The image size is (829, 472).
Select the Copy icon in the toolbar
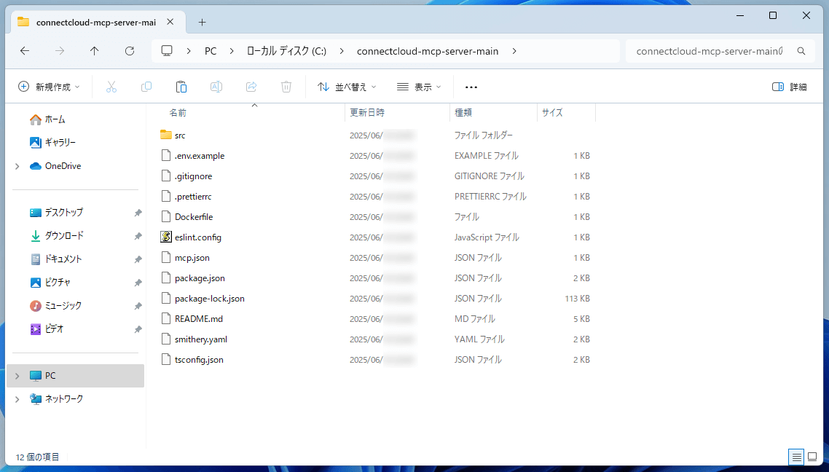(x=146, y=87)
